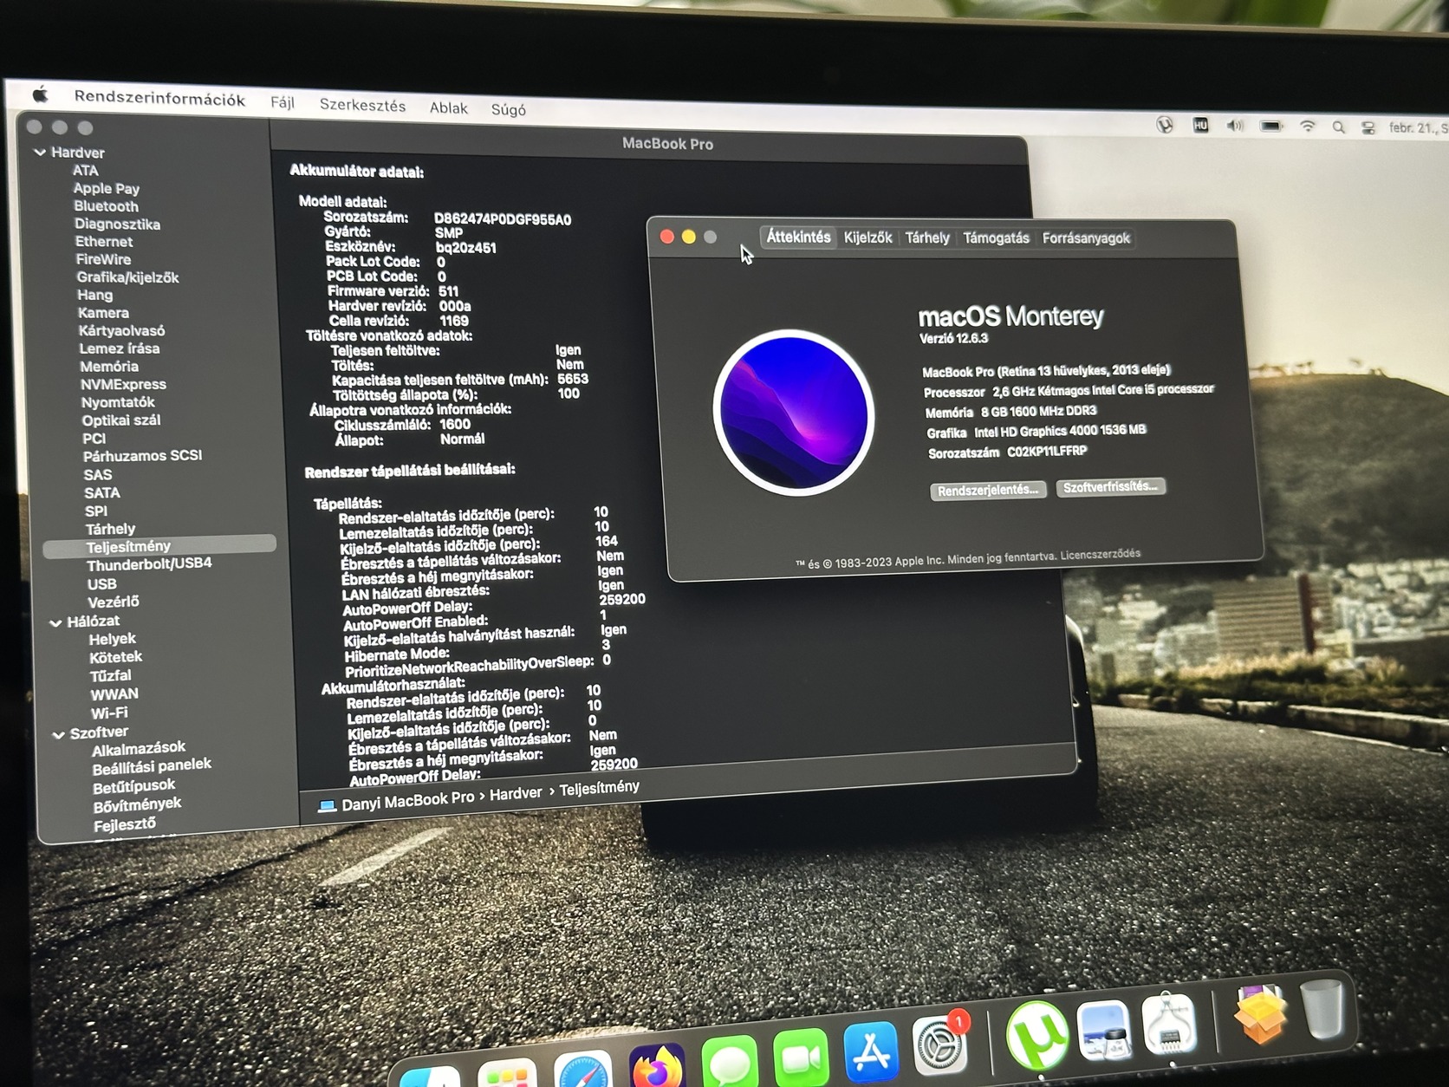1449x1087 pixels.
Task: Open Preview from the Dock
Action: pos(1103,1031)
